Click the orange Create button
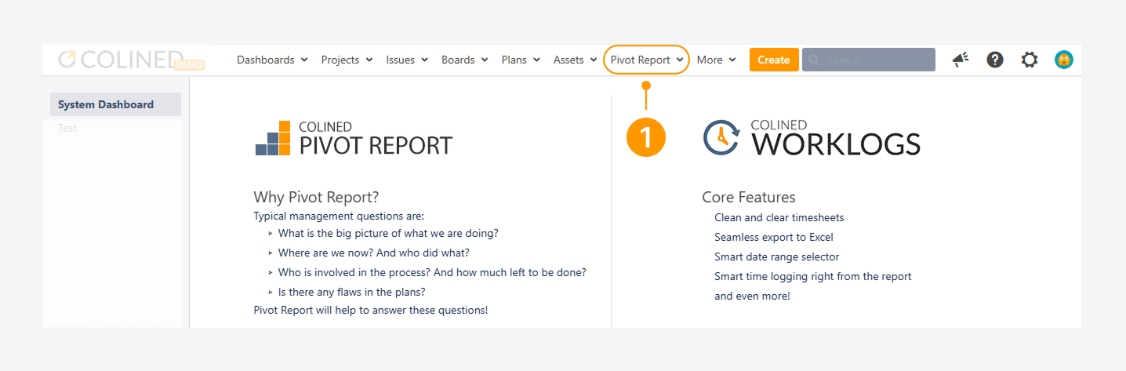The height and width of the screenshot is (371, 1126). (x=774, y=60)
